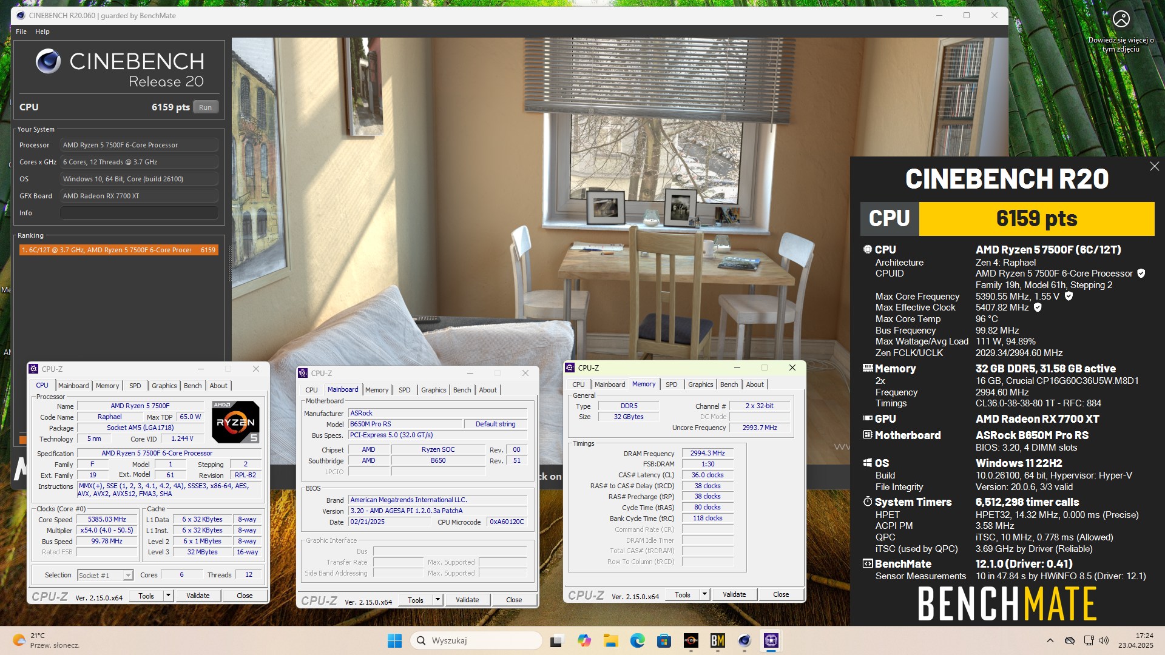Click Validate in right CPU-Z window
The height and width of the screenshot is (655, 1165).
click(x=734, y=594)
